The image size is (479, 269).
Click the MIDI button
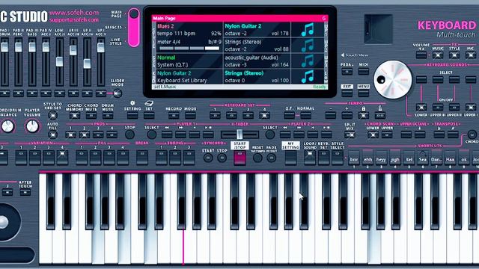[363, 72]
